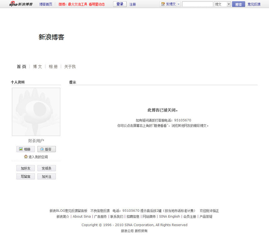269x238 pixels.
Task: Click the house icon beside 进入我的空间
Action: [x=26, y=157]
